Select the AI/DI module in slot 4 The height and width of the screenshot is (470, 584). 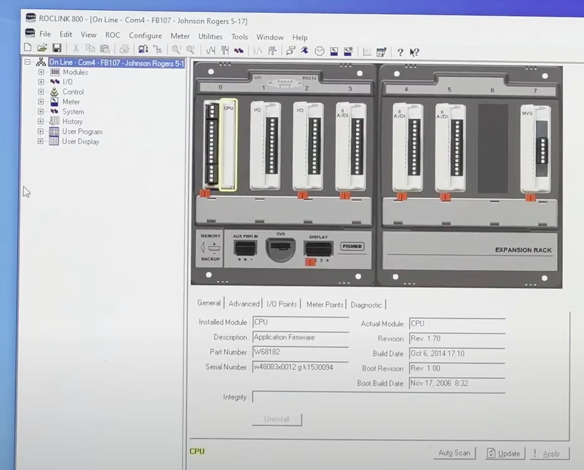[x=407, y=148]
